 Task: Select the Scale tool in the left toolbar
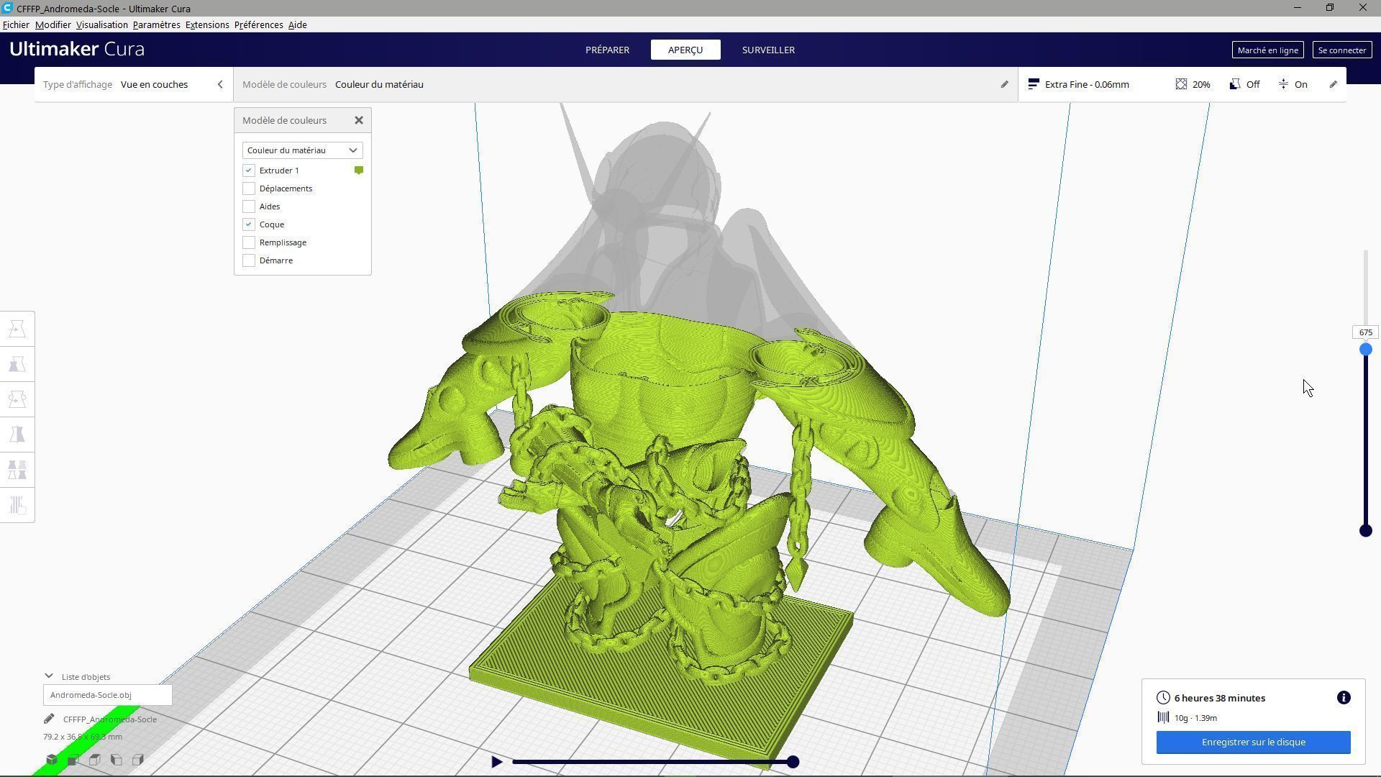pos(17,364)
